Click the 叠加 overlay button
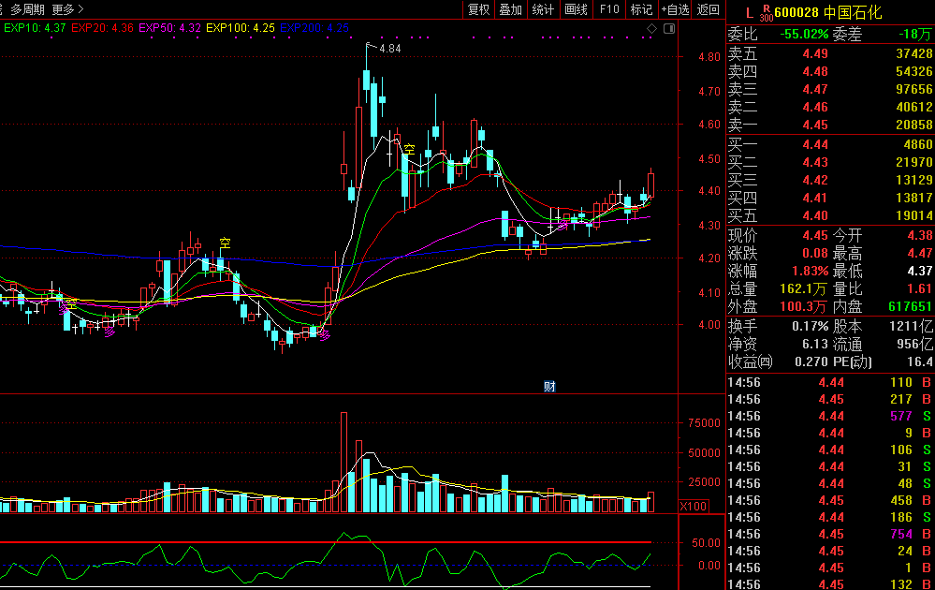The image size is (935, 590). [510, 9]
